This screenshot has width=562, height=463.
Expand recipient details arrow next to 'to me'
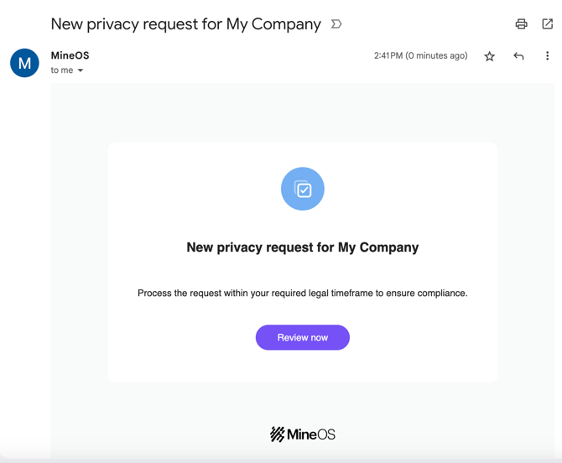pos(81,70)
